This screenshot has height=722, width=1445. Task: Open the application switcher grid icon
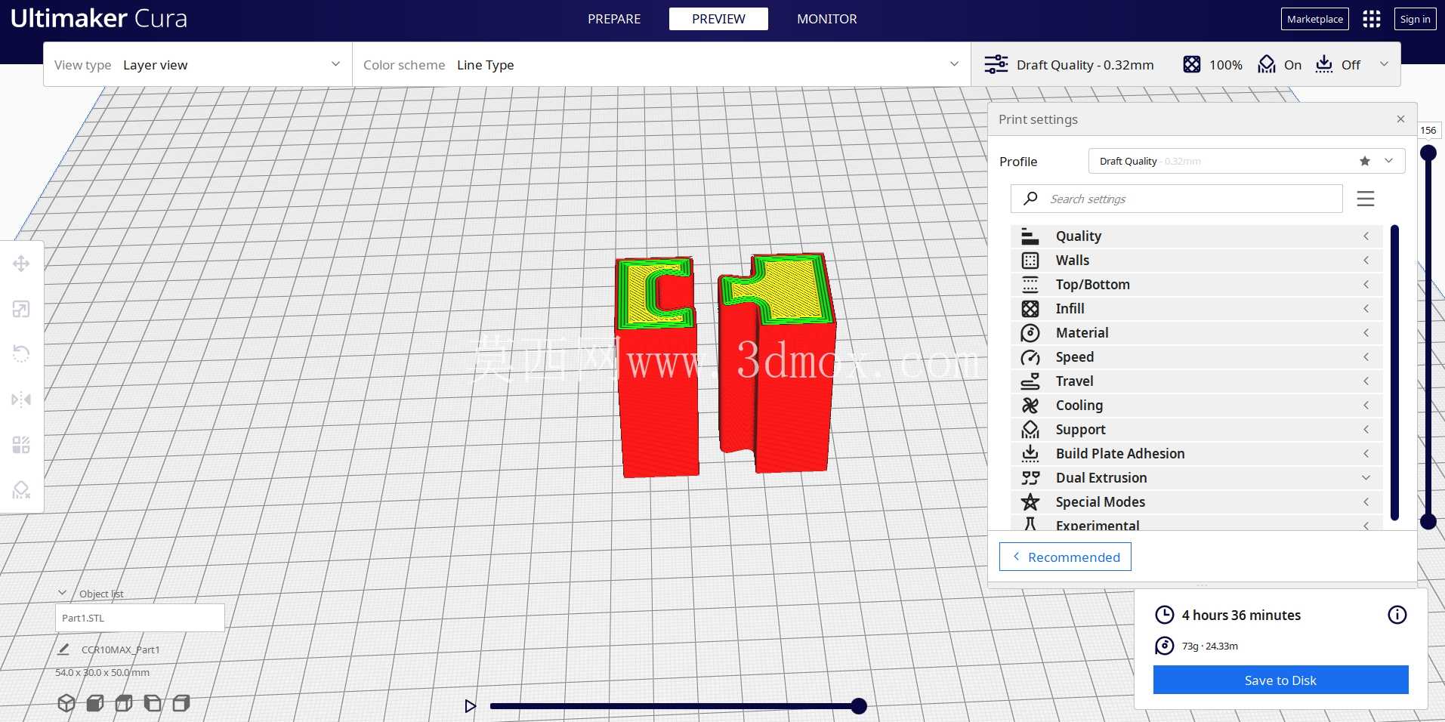coord(1372,19)
